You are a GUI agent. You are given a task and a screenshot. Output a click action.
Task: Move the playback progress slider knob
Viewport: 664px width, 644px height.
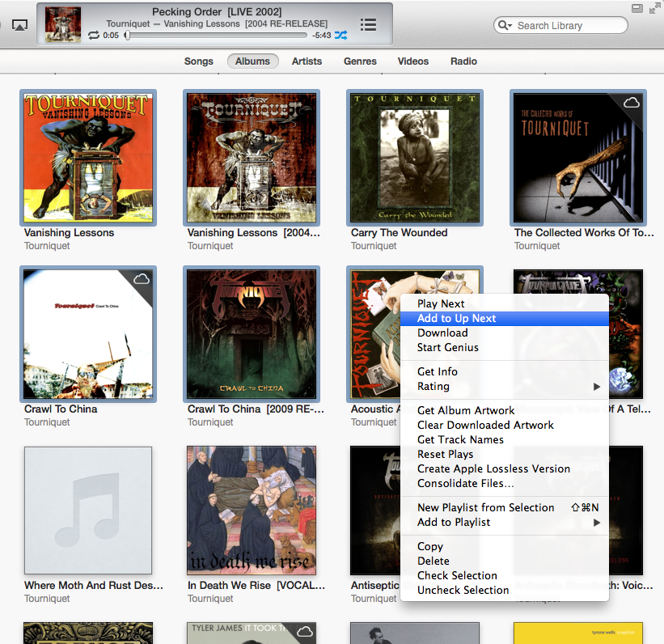coord(127,36)
